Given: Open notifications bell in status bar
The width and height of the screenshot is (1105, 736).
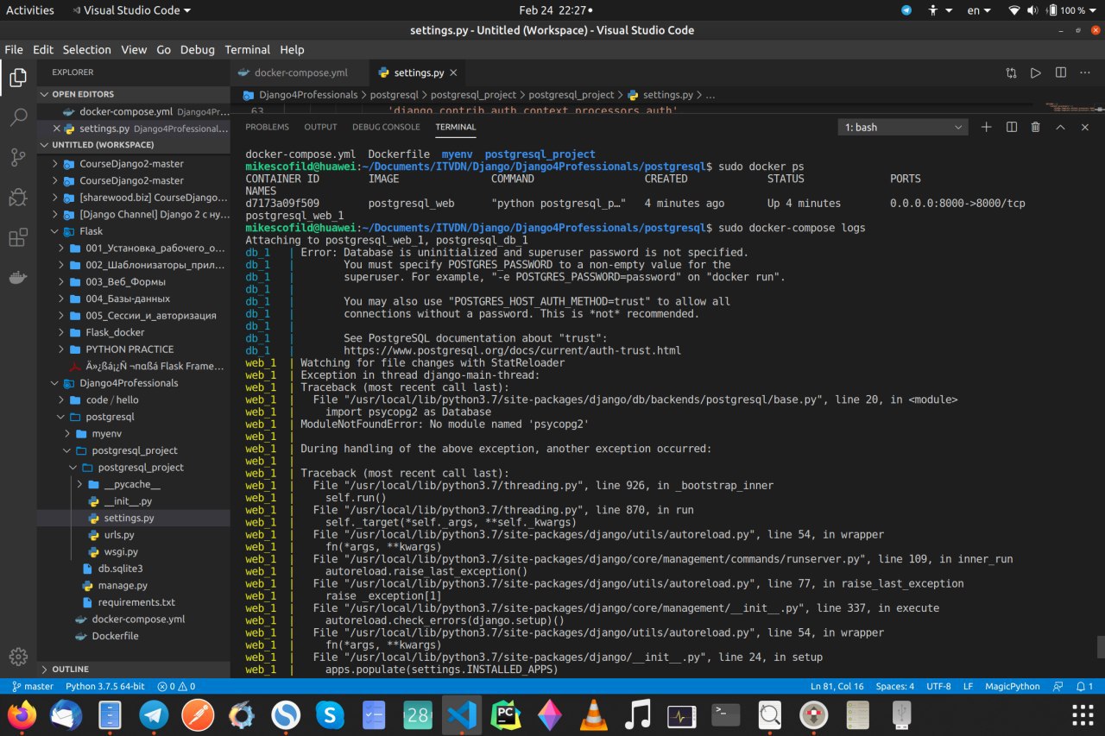Looking at the screenshot, I should (1083, 687).
